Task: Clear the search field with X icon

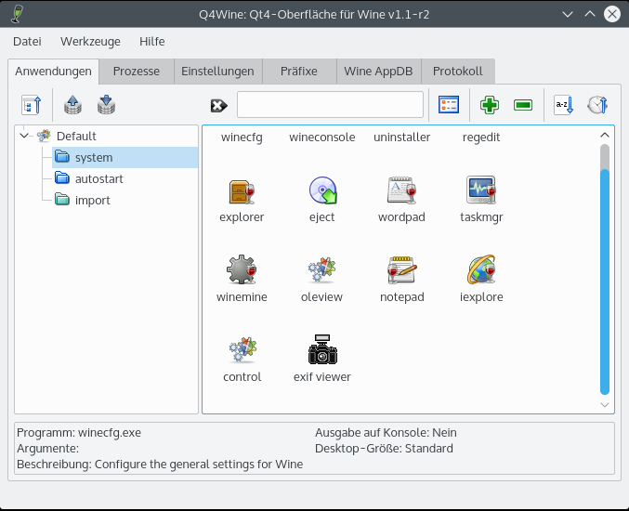Action: (218, 105)
